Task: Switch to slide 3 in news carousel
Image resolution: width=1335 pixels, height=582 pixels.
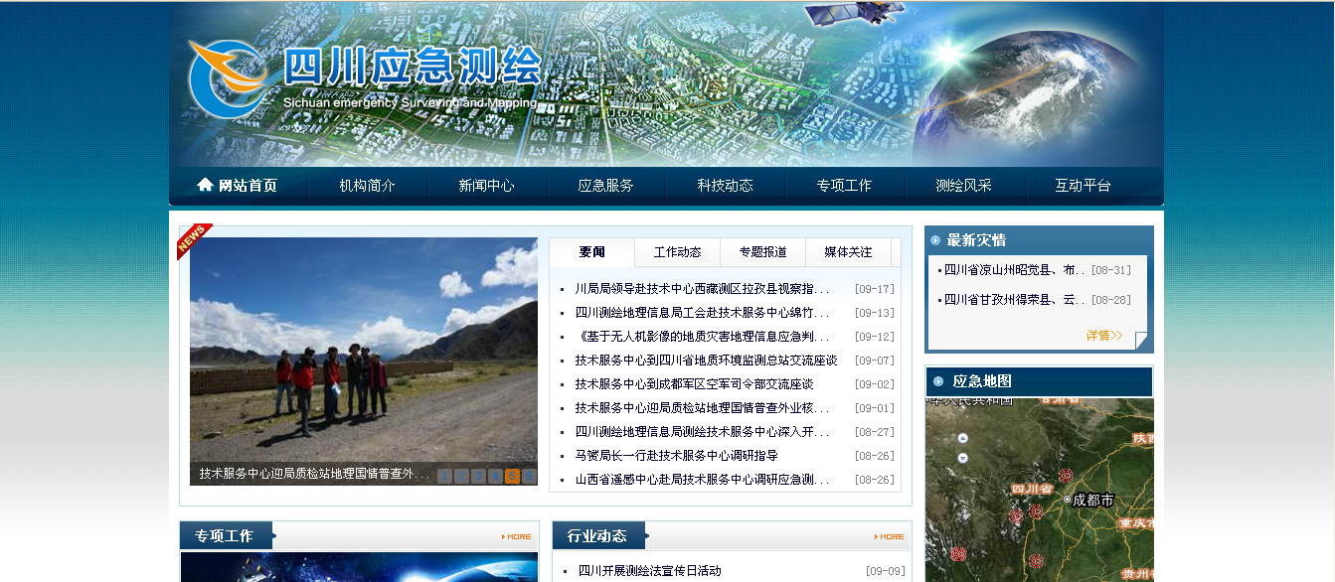Action: click(478, 476)
